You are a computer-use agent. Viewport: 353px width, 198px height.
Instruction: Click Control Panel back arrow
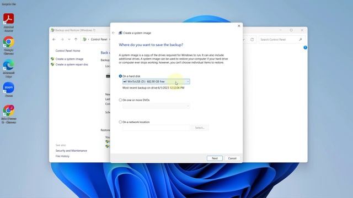[x=54, y=39]
